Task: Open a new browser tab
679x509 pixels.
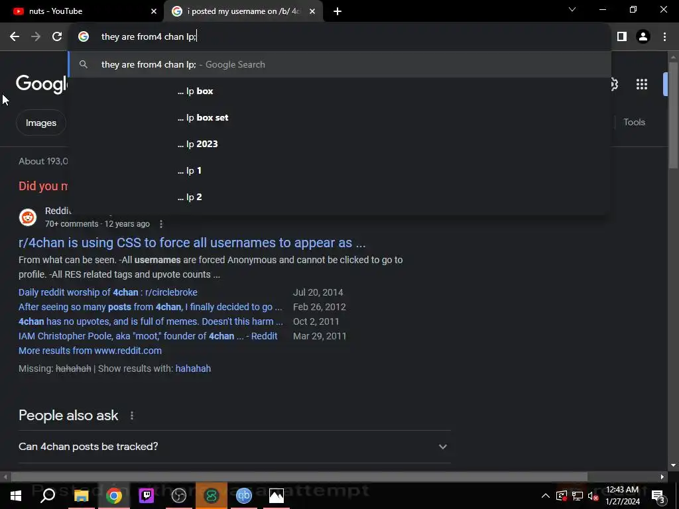Action: click(x=338, y=12)
